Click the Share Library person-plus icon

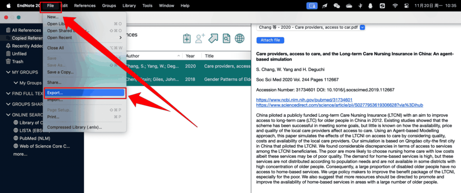pyautogui.click(x=200, y=38)
